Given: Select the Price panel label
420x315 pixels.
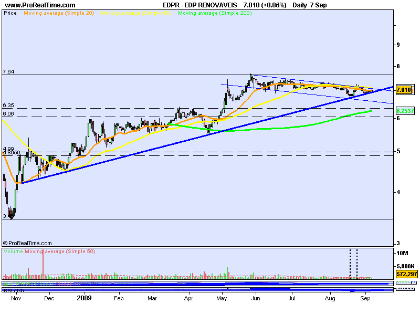Looking at the screenshot, I should point(10,13).
